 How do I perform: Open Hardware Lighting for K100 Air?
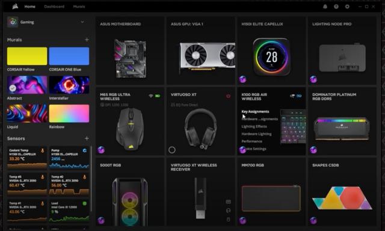tap(256, 134)
